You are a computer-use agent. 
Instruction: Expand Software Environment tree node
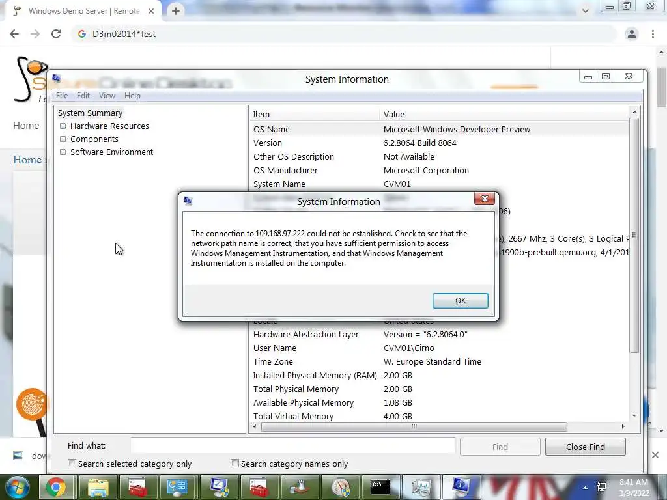(x=63, y=152)
